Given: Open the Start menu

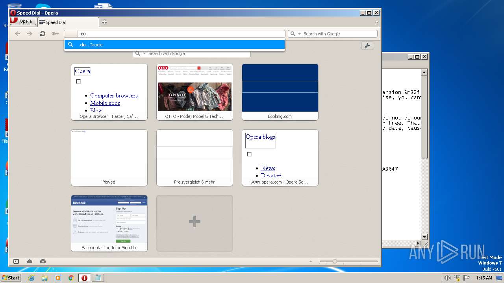Looking at the screenshot, I should (x=11, y=277).
